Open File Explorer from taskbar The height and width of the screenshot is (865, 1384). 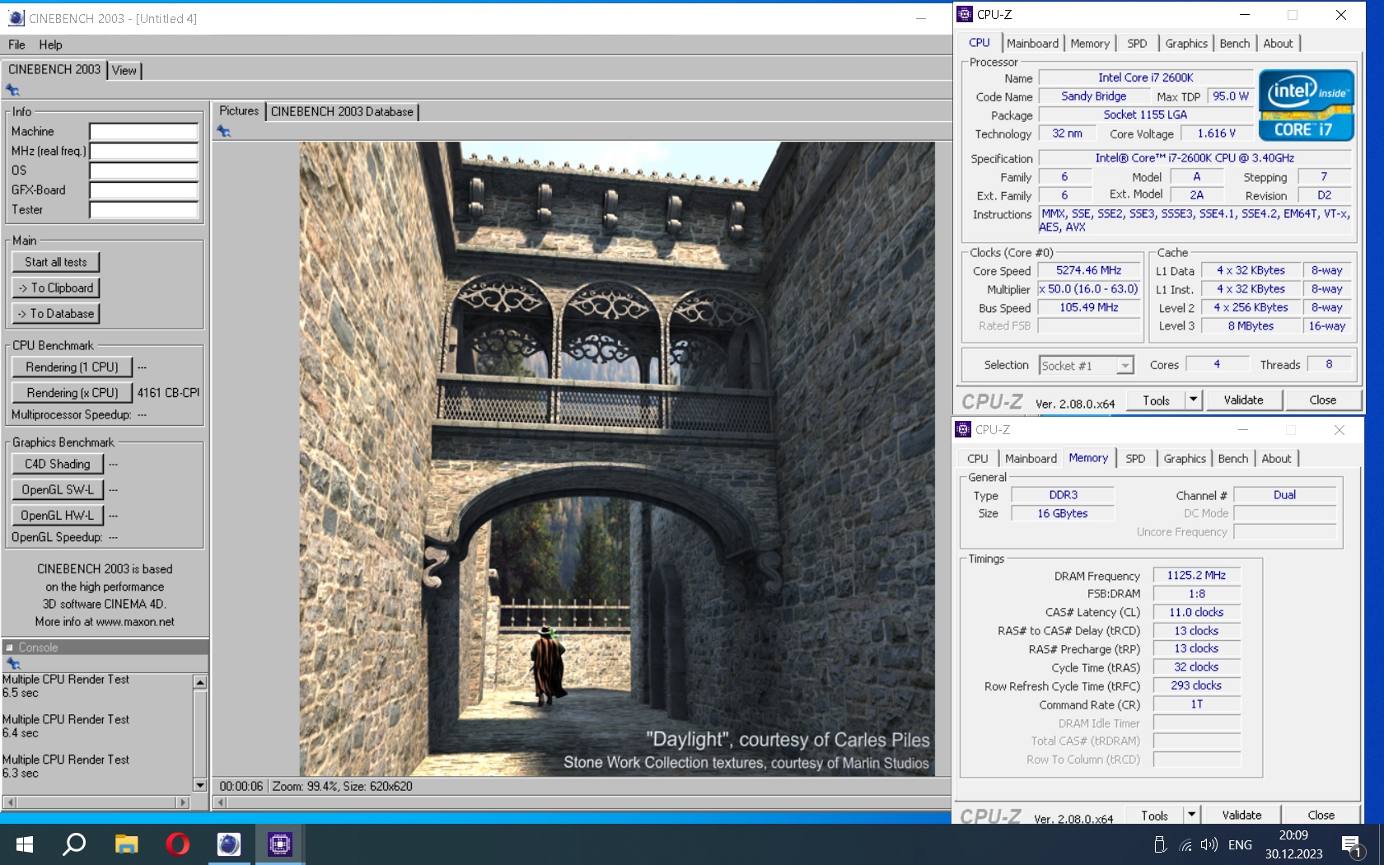(126, 844)
